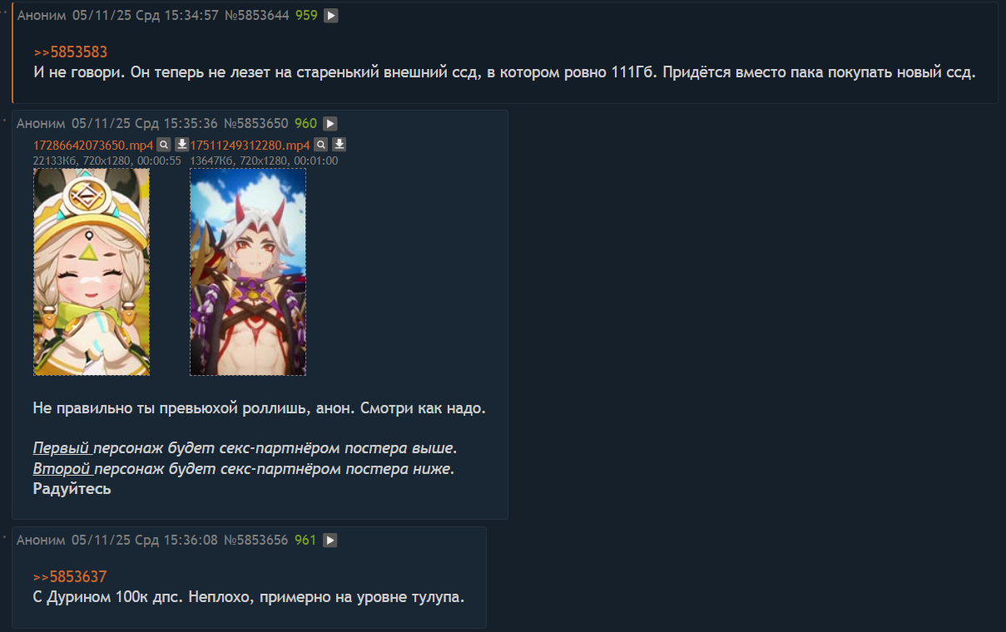
Task: Open post menu arrow of post 5853644
Action: (330, 15)
